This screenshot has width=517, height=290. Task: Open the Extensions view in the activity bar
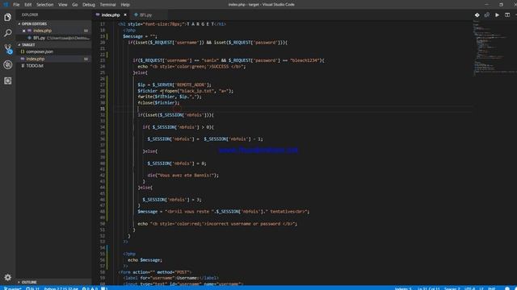click(7, 81)
